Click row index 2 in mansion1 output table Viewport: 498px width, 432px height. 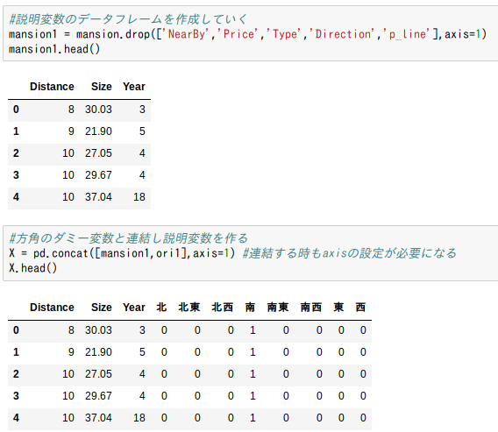(x=16, y=153)
